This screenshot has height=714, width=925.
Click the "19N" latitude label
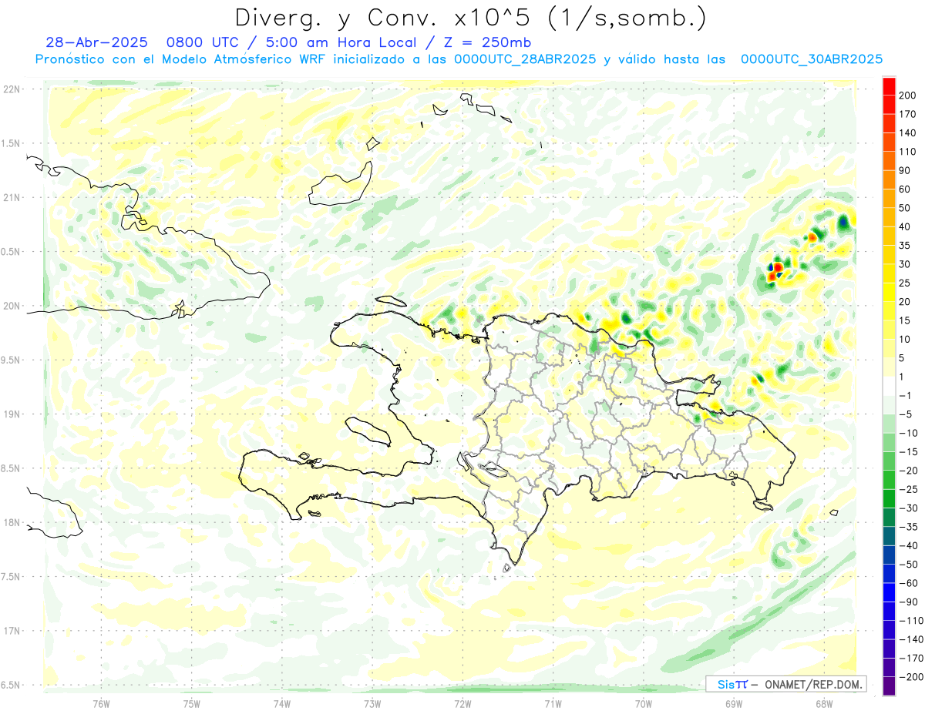click(x=12, y=414)
